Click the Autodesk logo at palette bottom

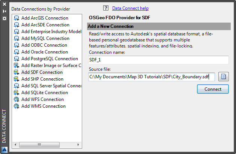pos(5,150)
